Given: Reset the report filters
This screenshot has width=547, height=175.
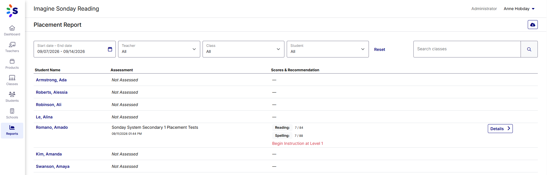Looking at the screenshot, I should [380, 49].
